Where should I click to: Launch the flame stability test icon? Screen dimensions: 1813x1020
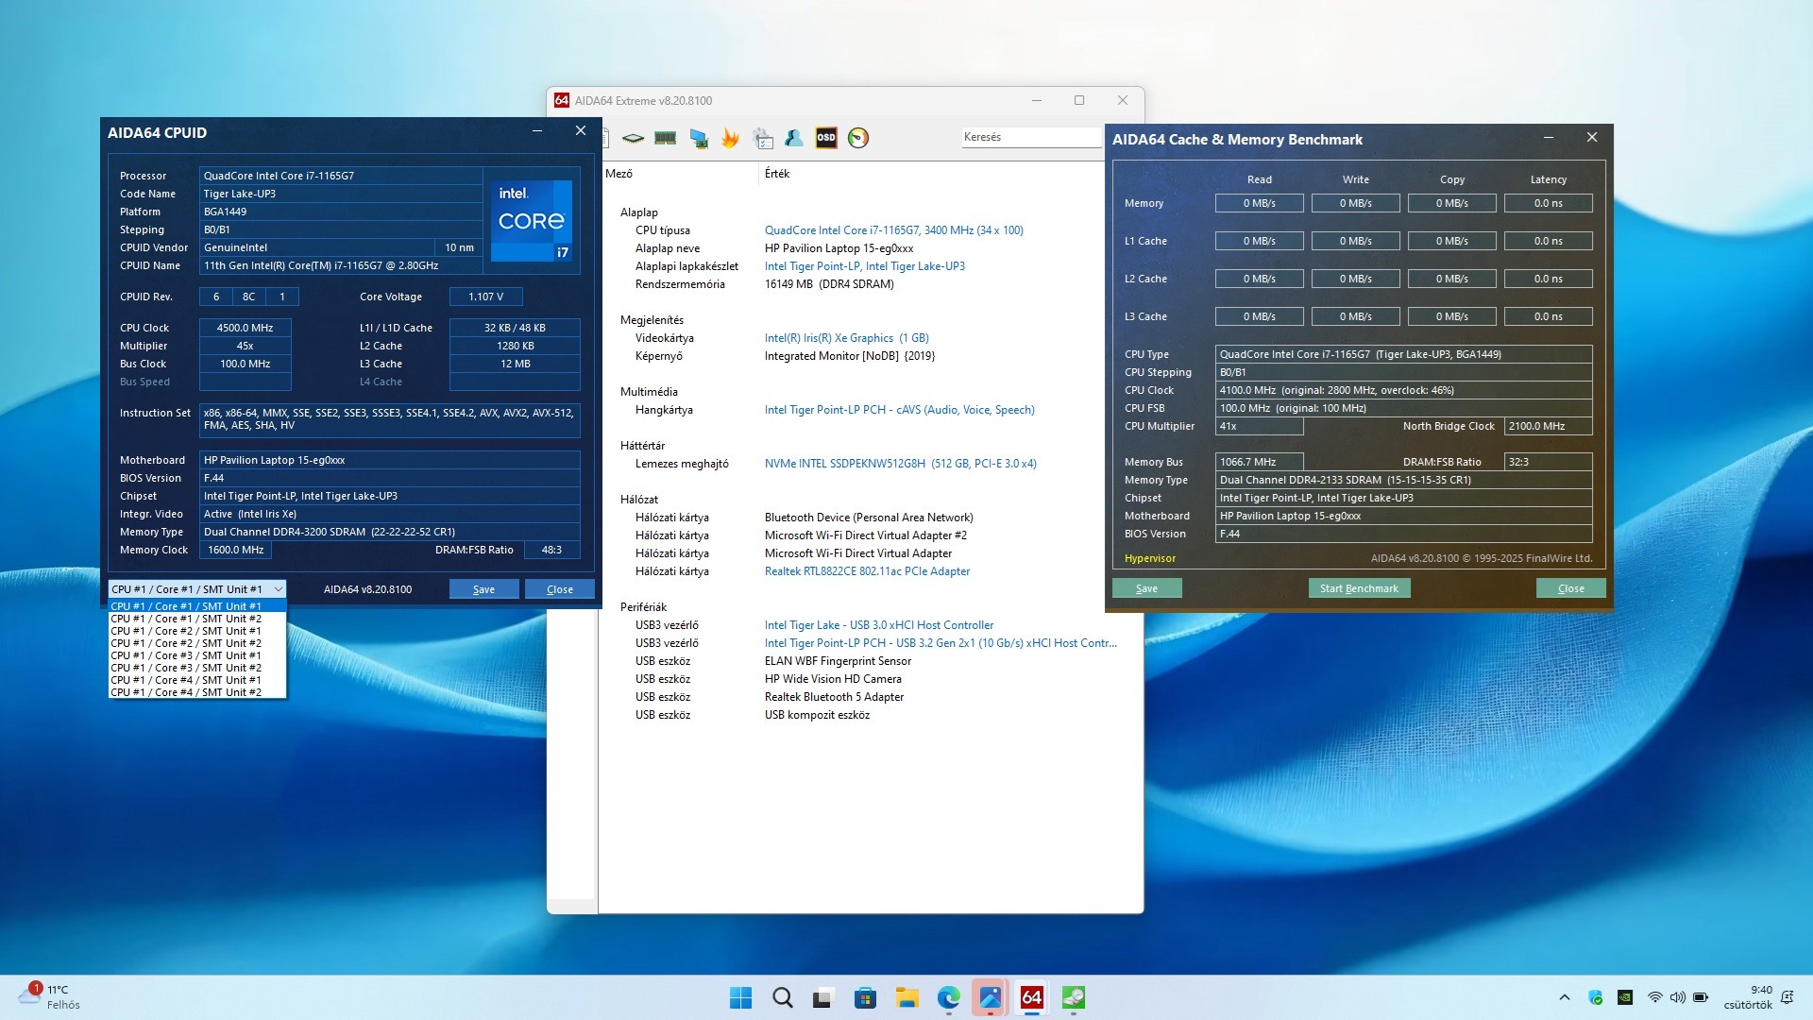(730, 138)
